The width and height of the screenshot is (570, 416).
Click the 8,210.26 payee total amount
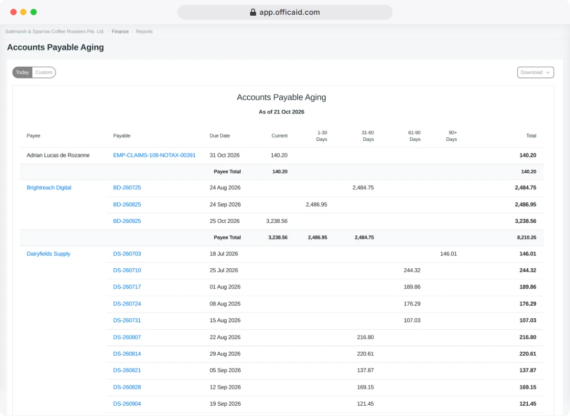click(526, 237)
